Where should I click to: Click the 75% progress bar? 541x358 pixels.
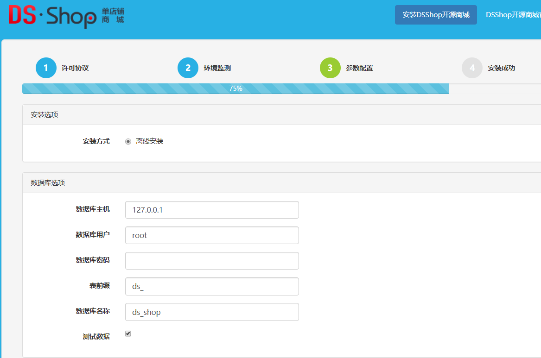(x=235, y=88)
